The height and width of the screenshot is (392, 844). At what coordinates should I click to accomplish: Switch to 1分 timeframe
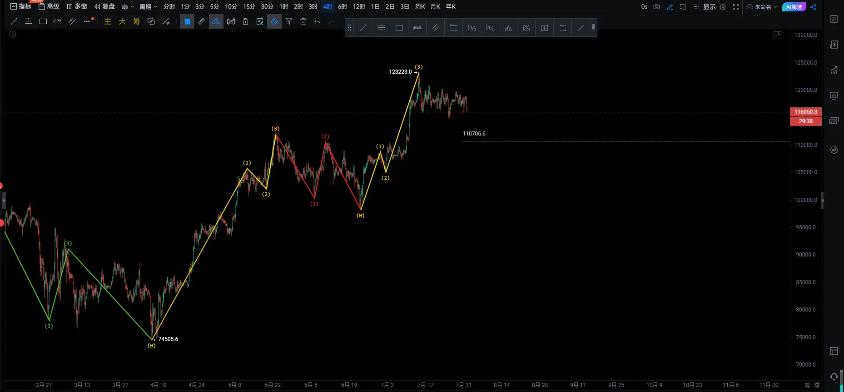click(185, 6)
